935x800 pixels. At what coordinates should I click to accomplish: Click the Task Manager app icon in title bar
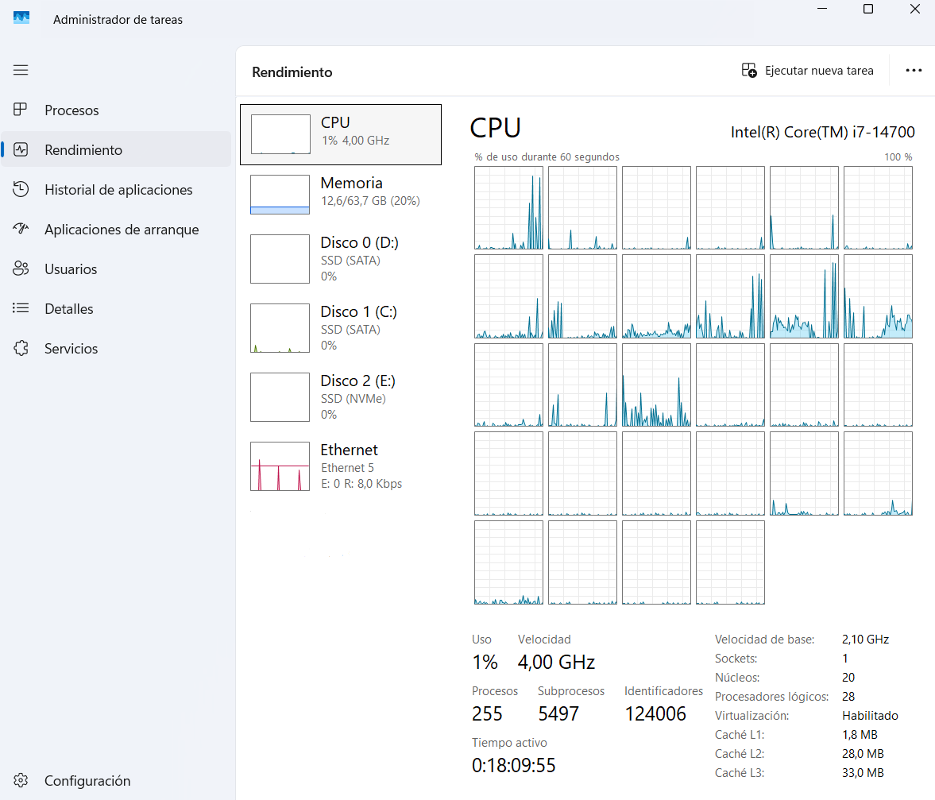(x=21, y=18)
